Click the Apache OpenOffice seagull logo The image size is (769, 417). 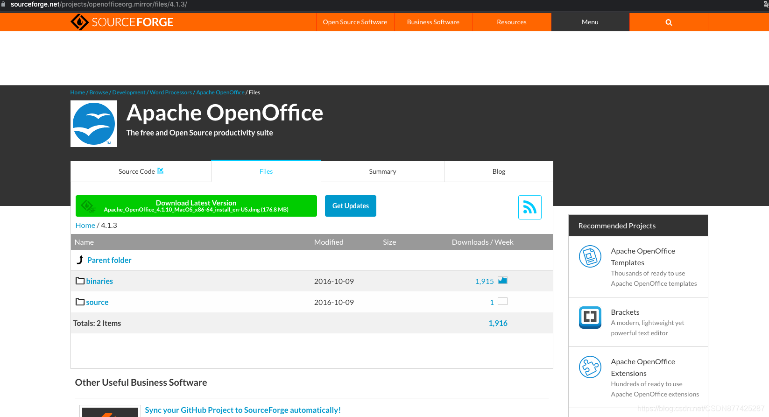coord(94,124)
